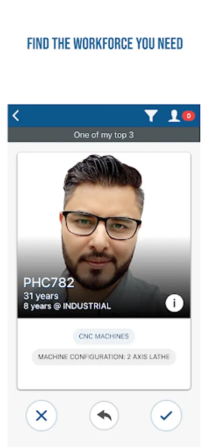Select the Machine Configuration: 2 Axis Lathe tag
This screenshot has height=448, width=207.
tap(104, 357)
